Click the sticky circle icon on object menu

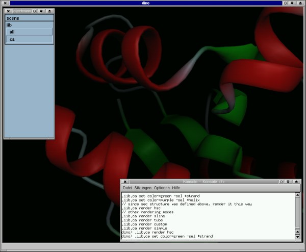[x=34, y=11]
